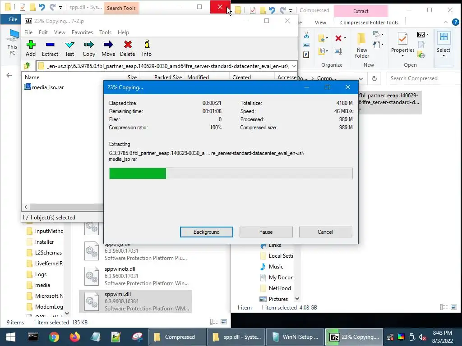Switch to large icons view in Compressed window
462x346 pixels.
454,307
